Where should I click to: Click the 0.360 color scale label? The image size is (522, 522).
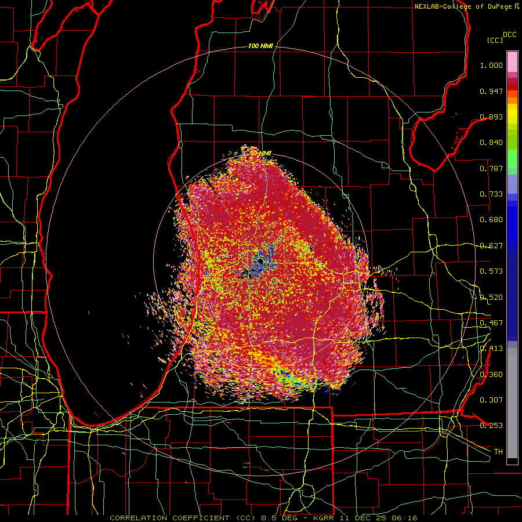(491, 375)
